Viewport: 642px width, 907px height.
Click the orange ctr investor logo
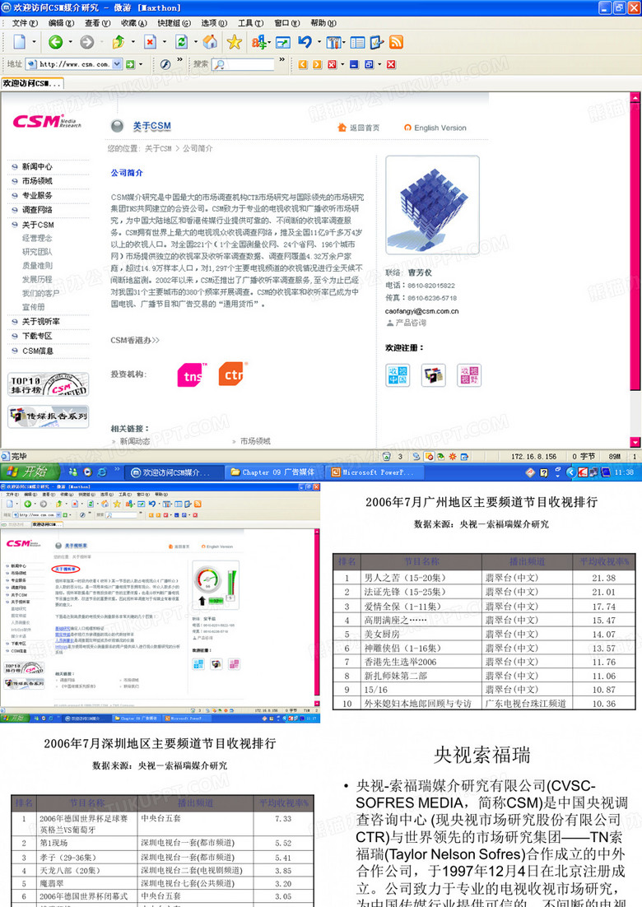coord(233,374)
